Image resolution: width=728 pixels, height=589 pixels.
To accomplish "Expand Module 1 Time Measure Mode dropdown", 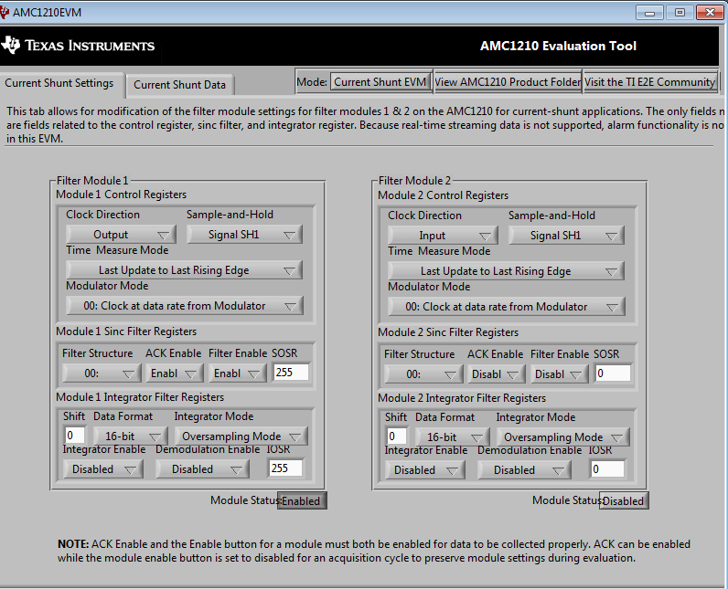I will point(184,270).
